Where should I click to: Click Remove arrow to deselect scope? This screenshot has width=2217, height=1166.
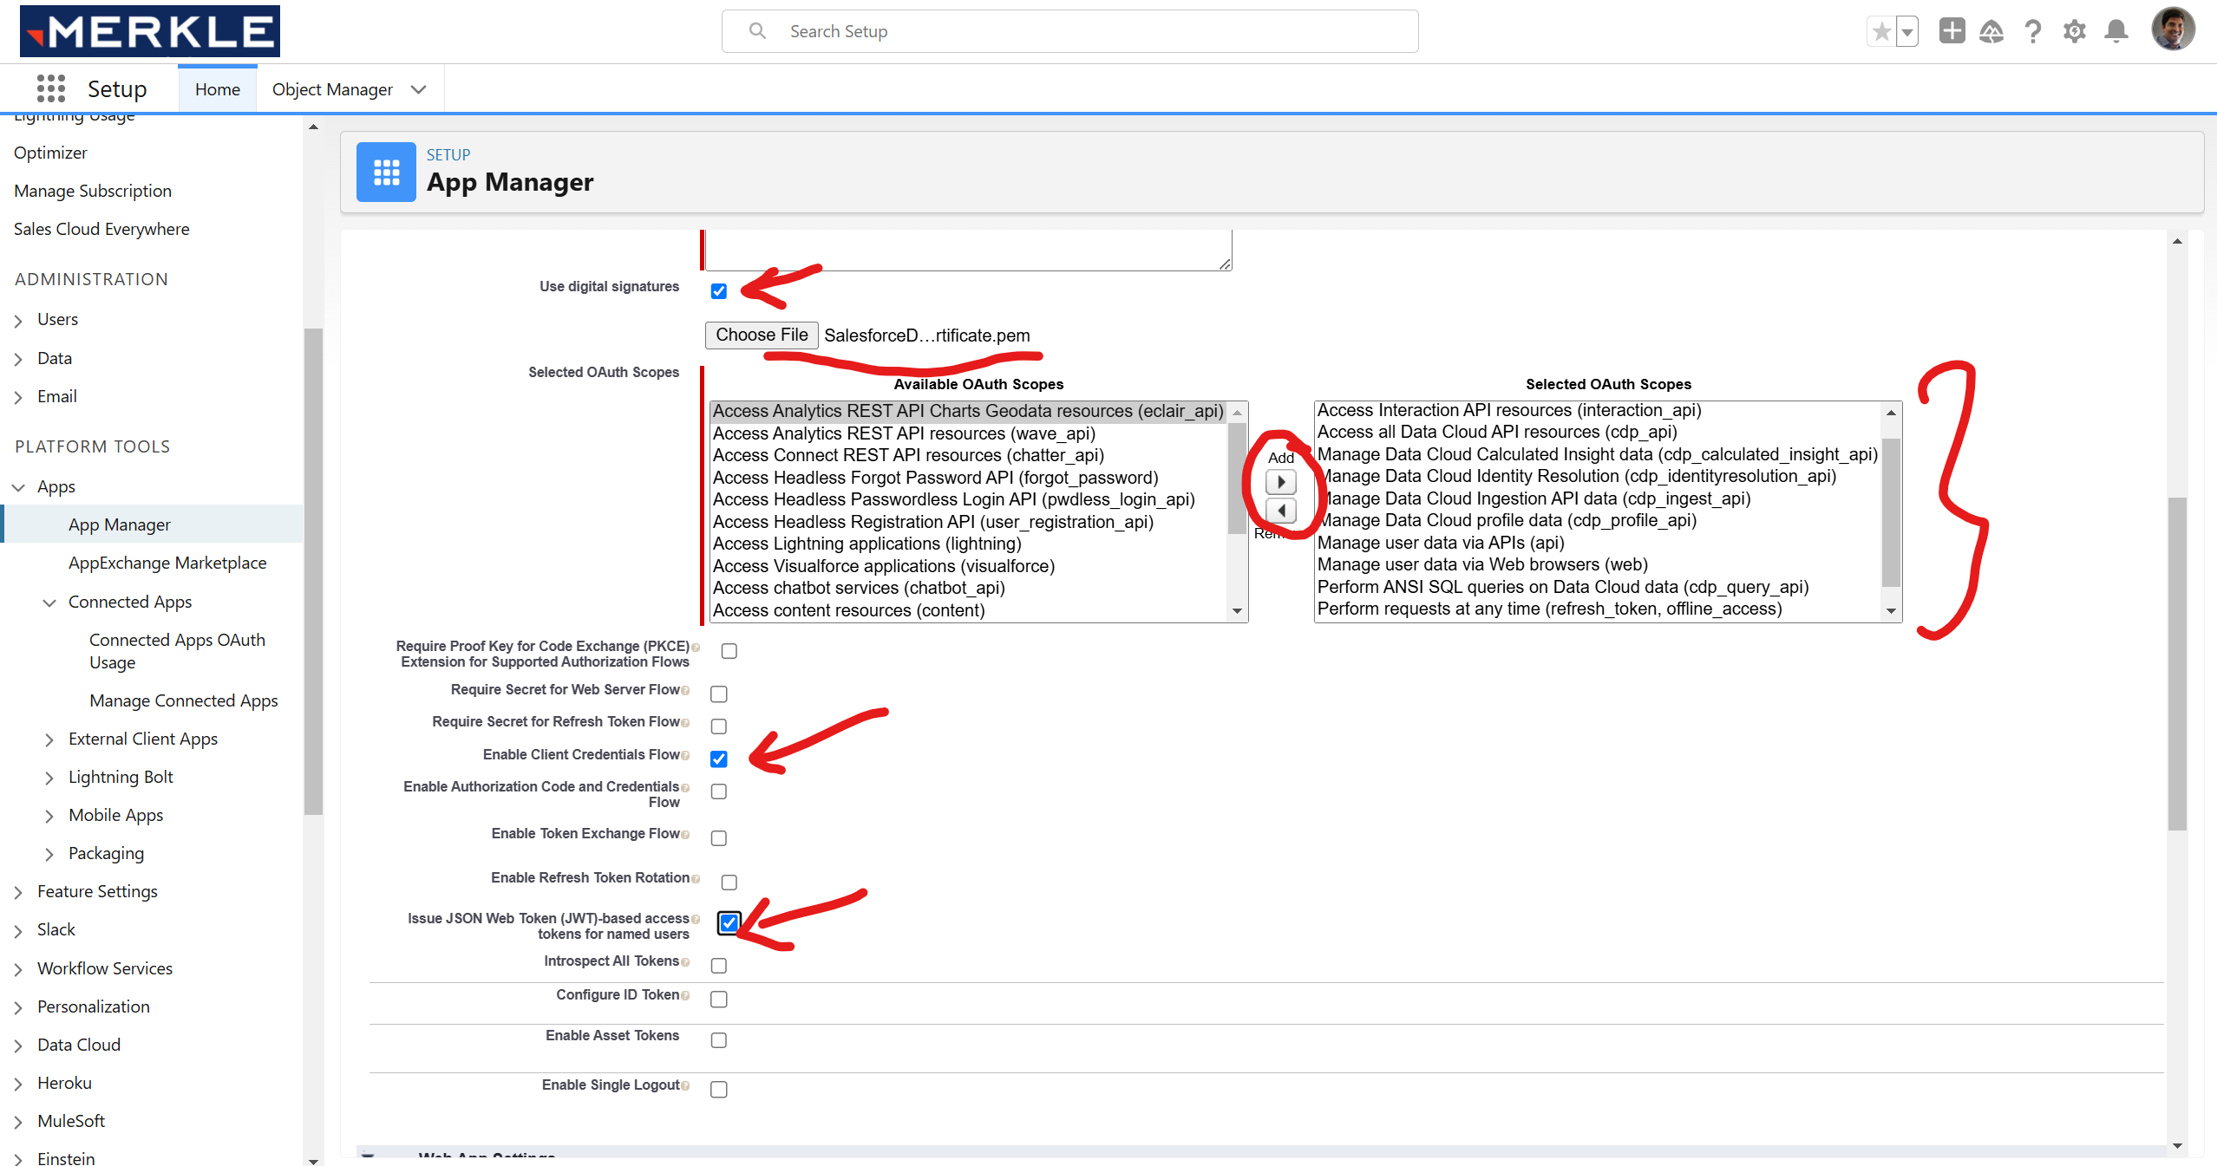pos(1281,511)
